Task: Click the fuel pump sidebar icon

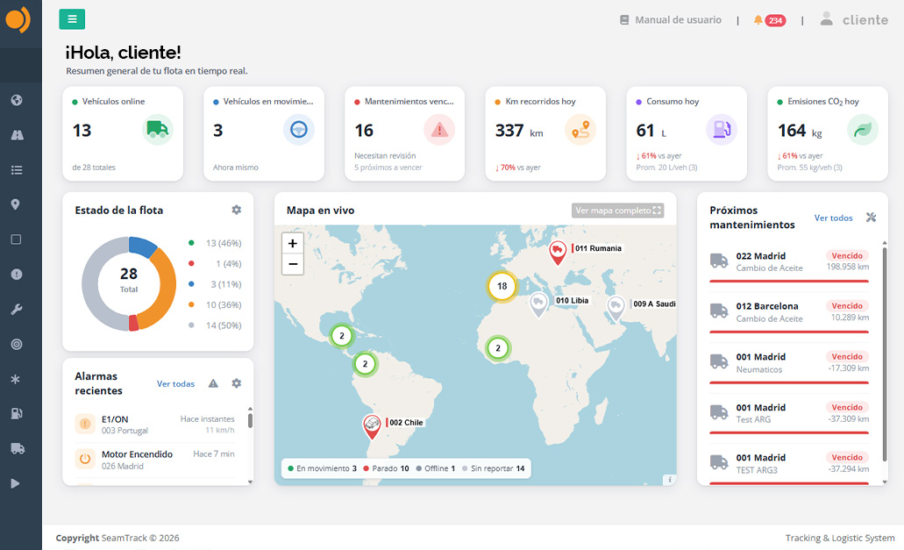Action: point(17,413)
